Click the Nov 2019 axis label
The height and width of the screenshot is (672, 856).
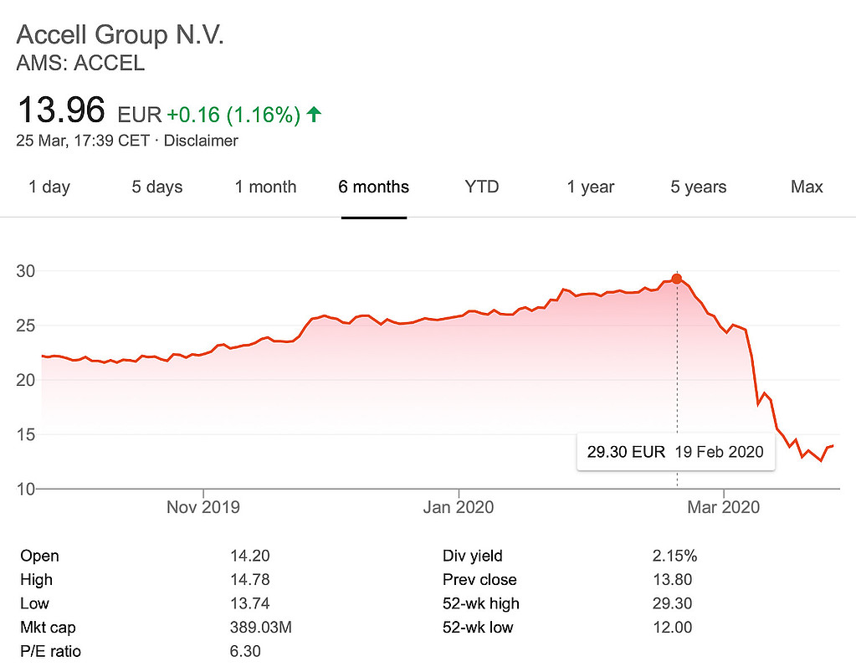point(203,507)
